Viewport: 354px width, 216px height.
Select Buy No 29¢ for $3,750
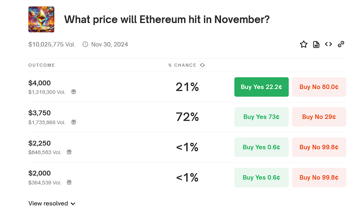(319, 117)
